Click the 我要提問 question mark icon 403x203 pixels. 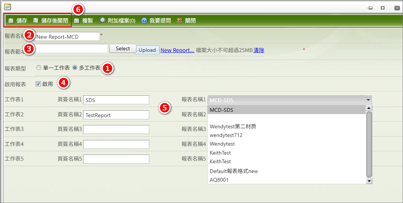144,21
